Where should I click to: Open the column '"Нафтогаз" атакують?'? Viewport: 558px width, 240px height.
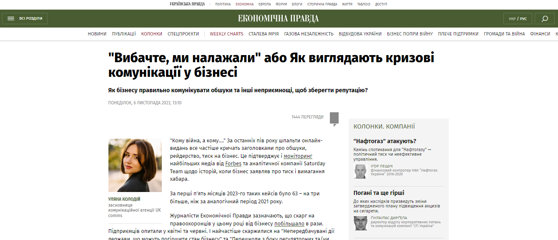click(385, 141)
